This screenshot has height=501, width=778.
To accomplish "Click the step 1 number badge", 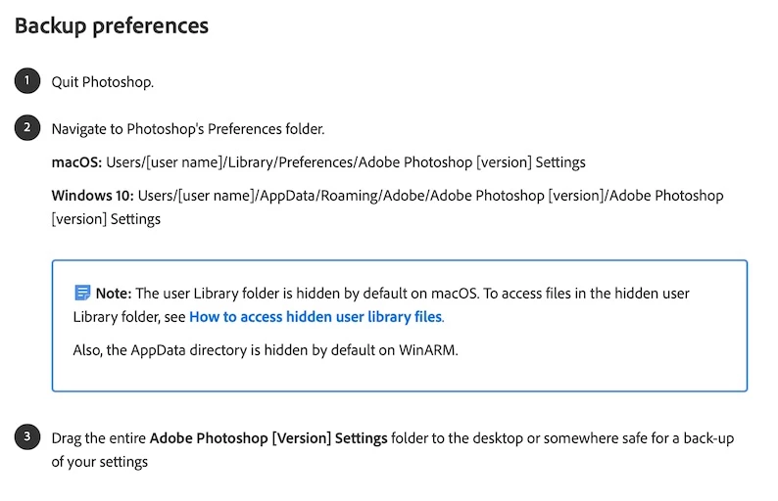I will pyautogui.click(x=26, y=81).
